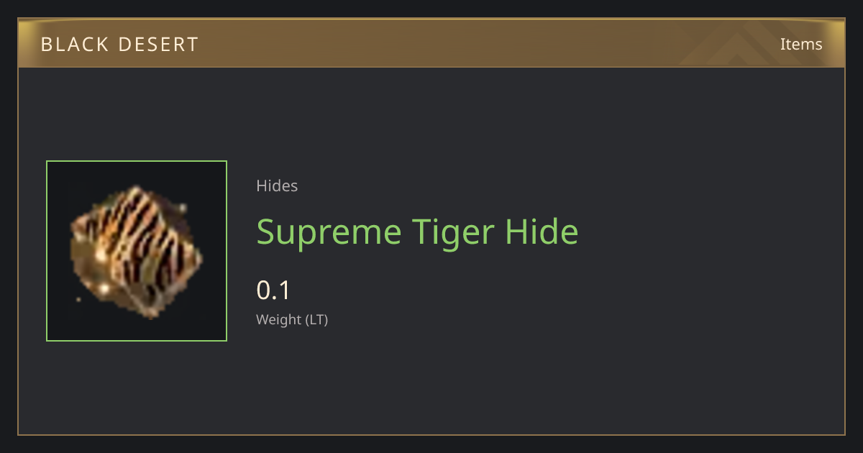Click the word Supreme in the item name
This screenshot has width=863, height=453.
[x=329, y=233]
